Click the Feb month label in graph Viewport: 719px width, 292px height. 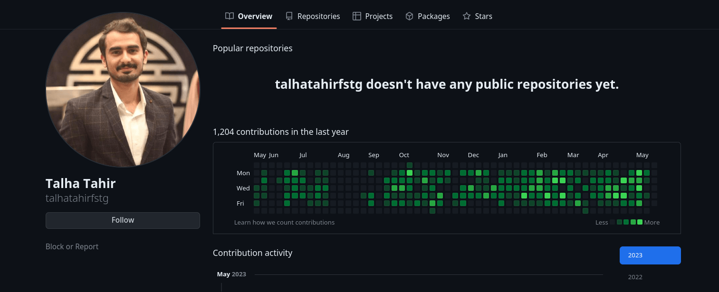pos(542,155)
